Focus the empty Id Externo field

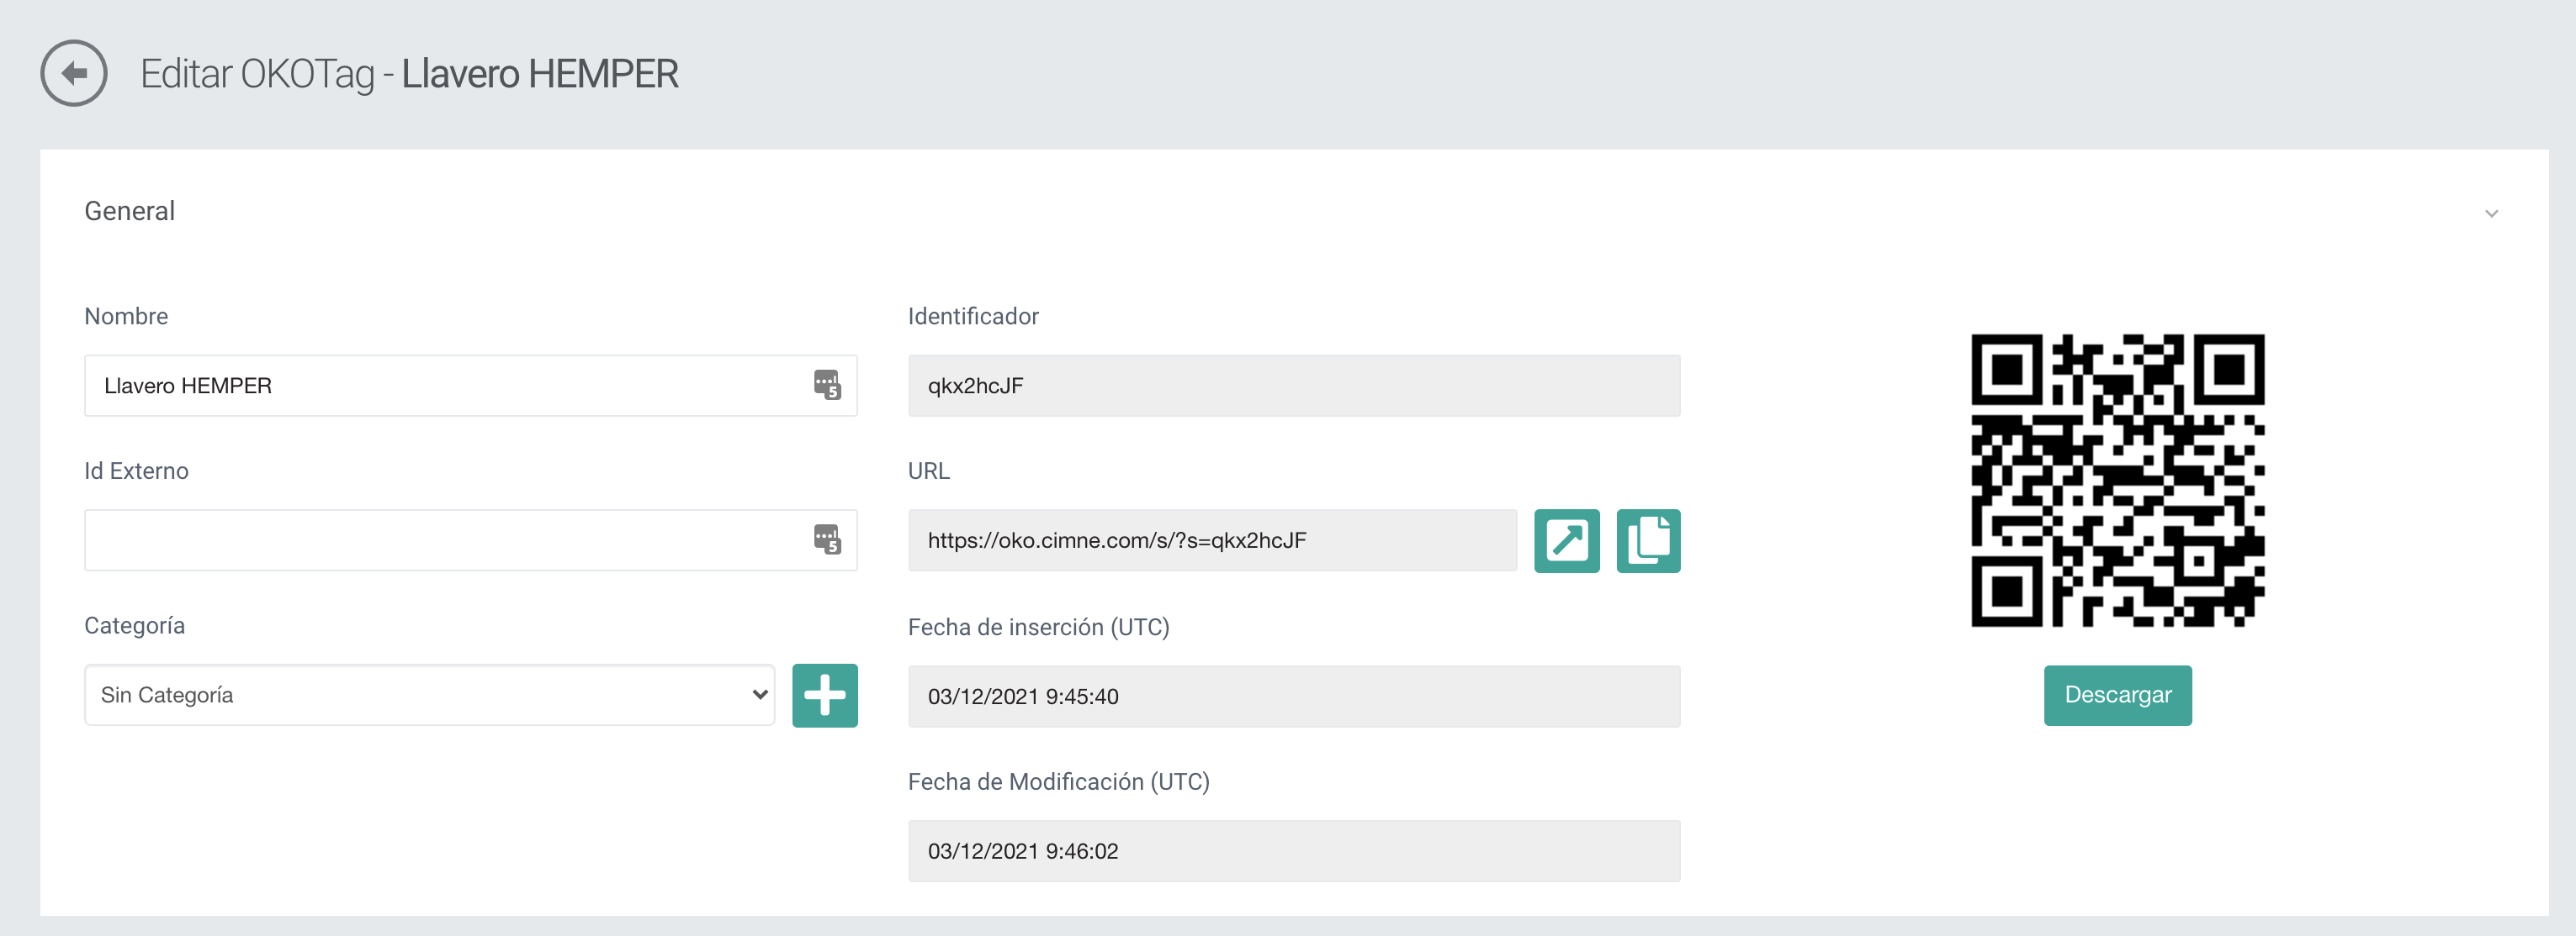[x=470, y=540]
